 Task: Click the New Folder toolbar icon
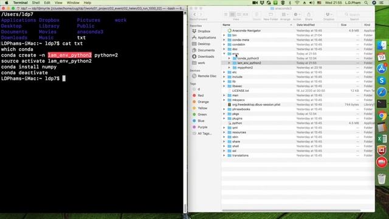[x=270, y=15]
